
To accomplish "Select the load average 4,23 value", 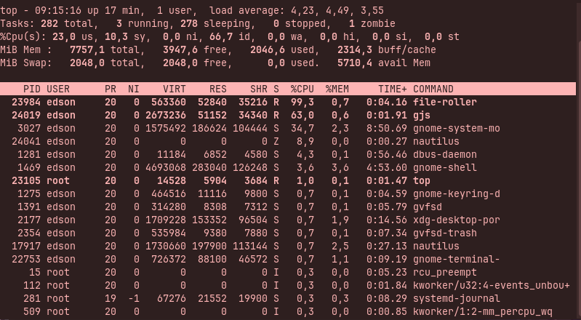I will 302,10.
